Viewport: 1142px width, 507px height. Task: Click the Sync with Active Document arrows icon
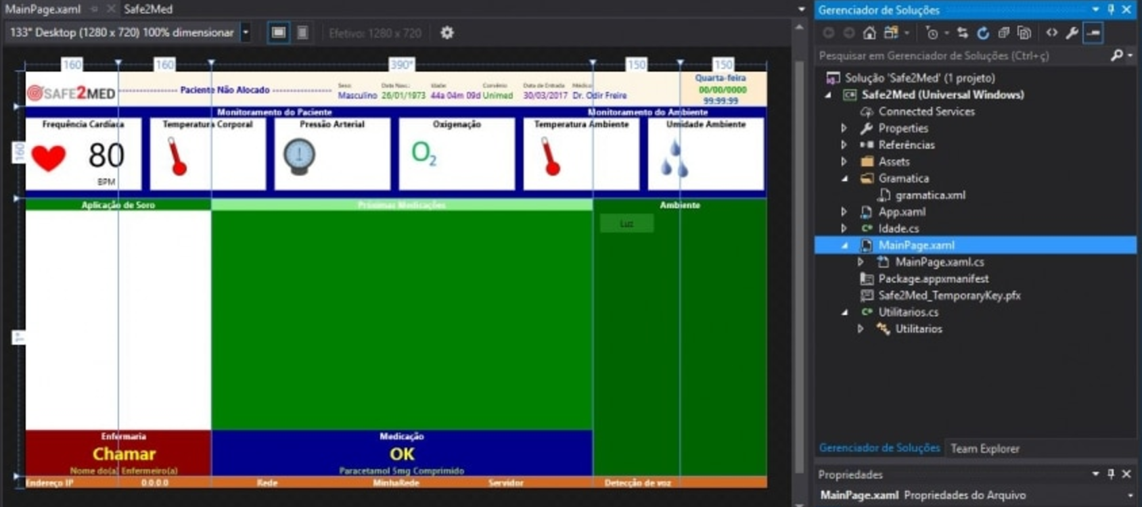962,32
